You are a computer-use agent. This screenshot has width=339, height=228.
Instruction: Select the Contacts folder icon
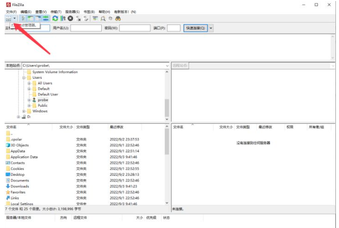8,163
